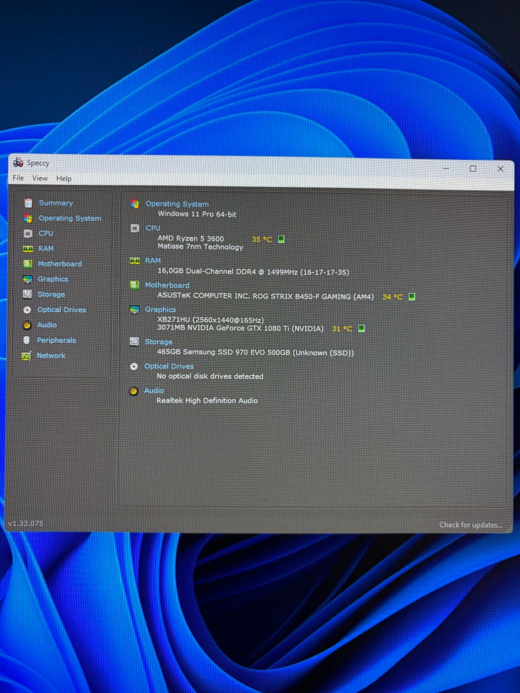This screenshot has height=693, width=520.
Task: Click the Audio speaker icon in sidebar
Action: tap(27, 325)
